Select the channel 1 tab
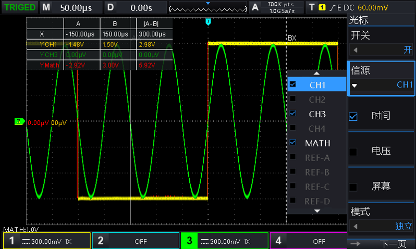416x249 pixels. pyautogui.click(x=46, y=241)
